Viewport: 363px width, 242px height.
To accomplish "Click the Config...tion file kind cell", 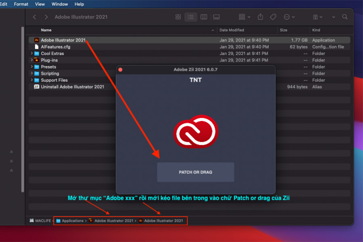I will coord(328,47).
